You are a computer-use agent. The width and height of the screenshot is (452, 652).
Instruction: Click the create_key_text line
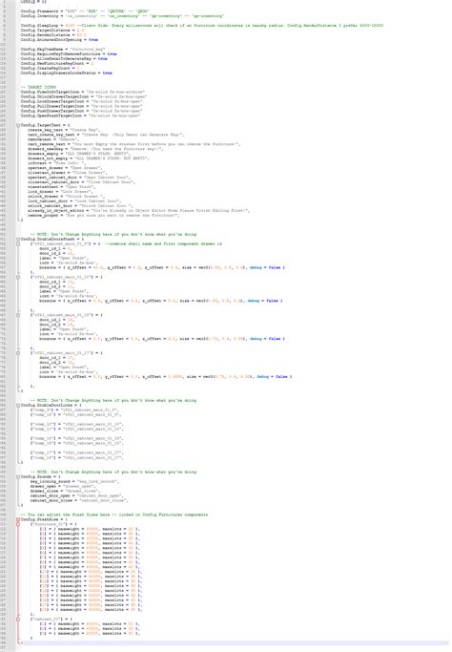click(x=64, y=130)
